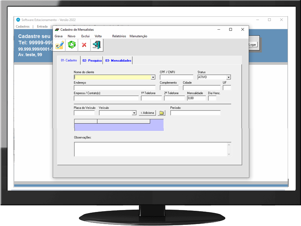This screenshot has width=301, height=226.
Task: Click the Grava save icon in toolbar
Action: point(59,45)
